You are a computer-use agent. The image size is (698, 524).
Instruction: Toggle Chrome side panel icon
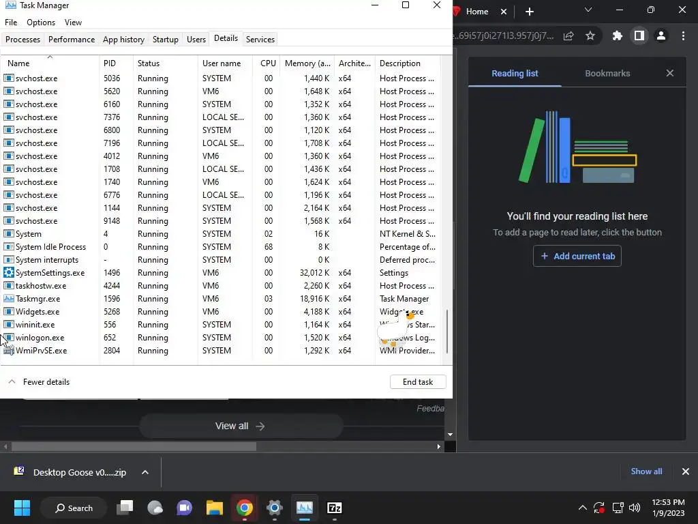click(x=639, y=35)
